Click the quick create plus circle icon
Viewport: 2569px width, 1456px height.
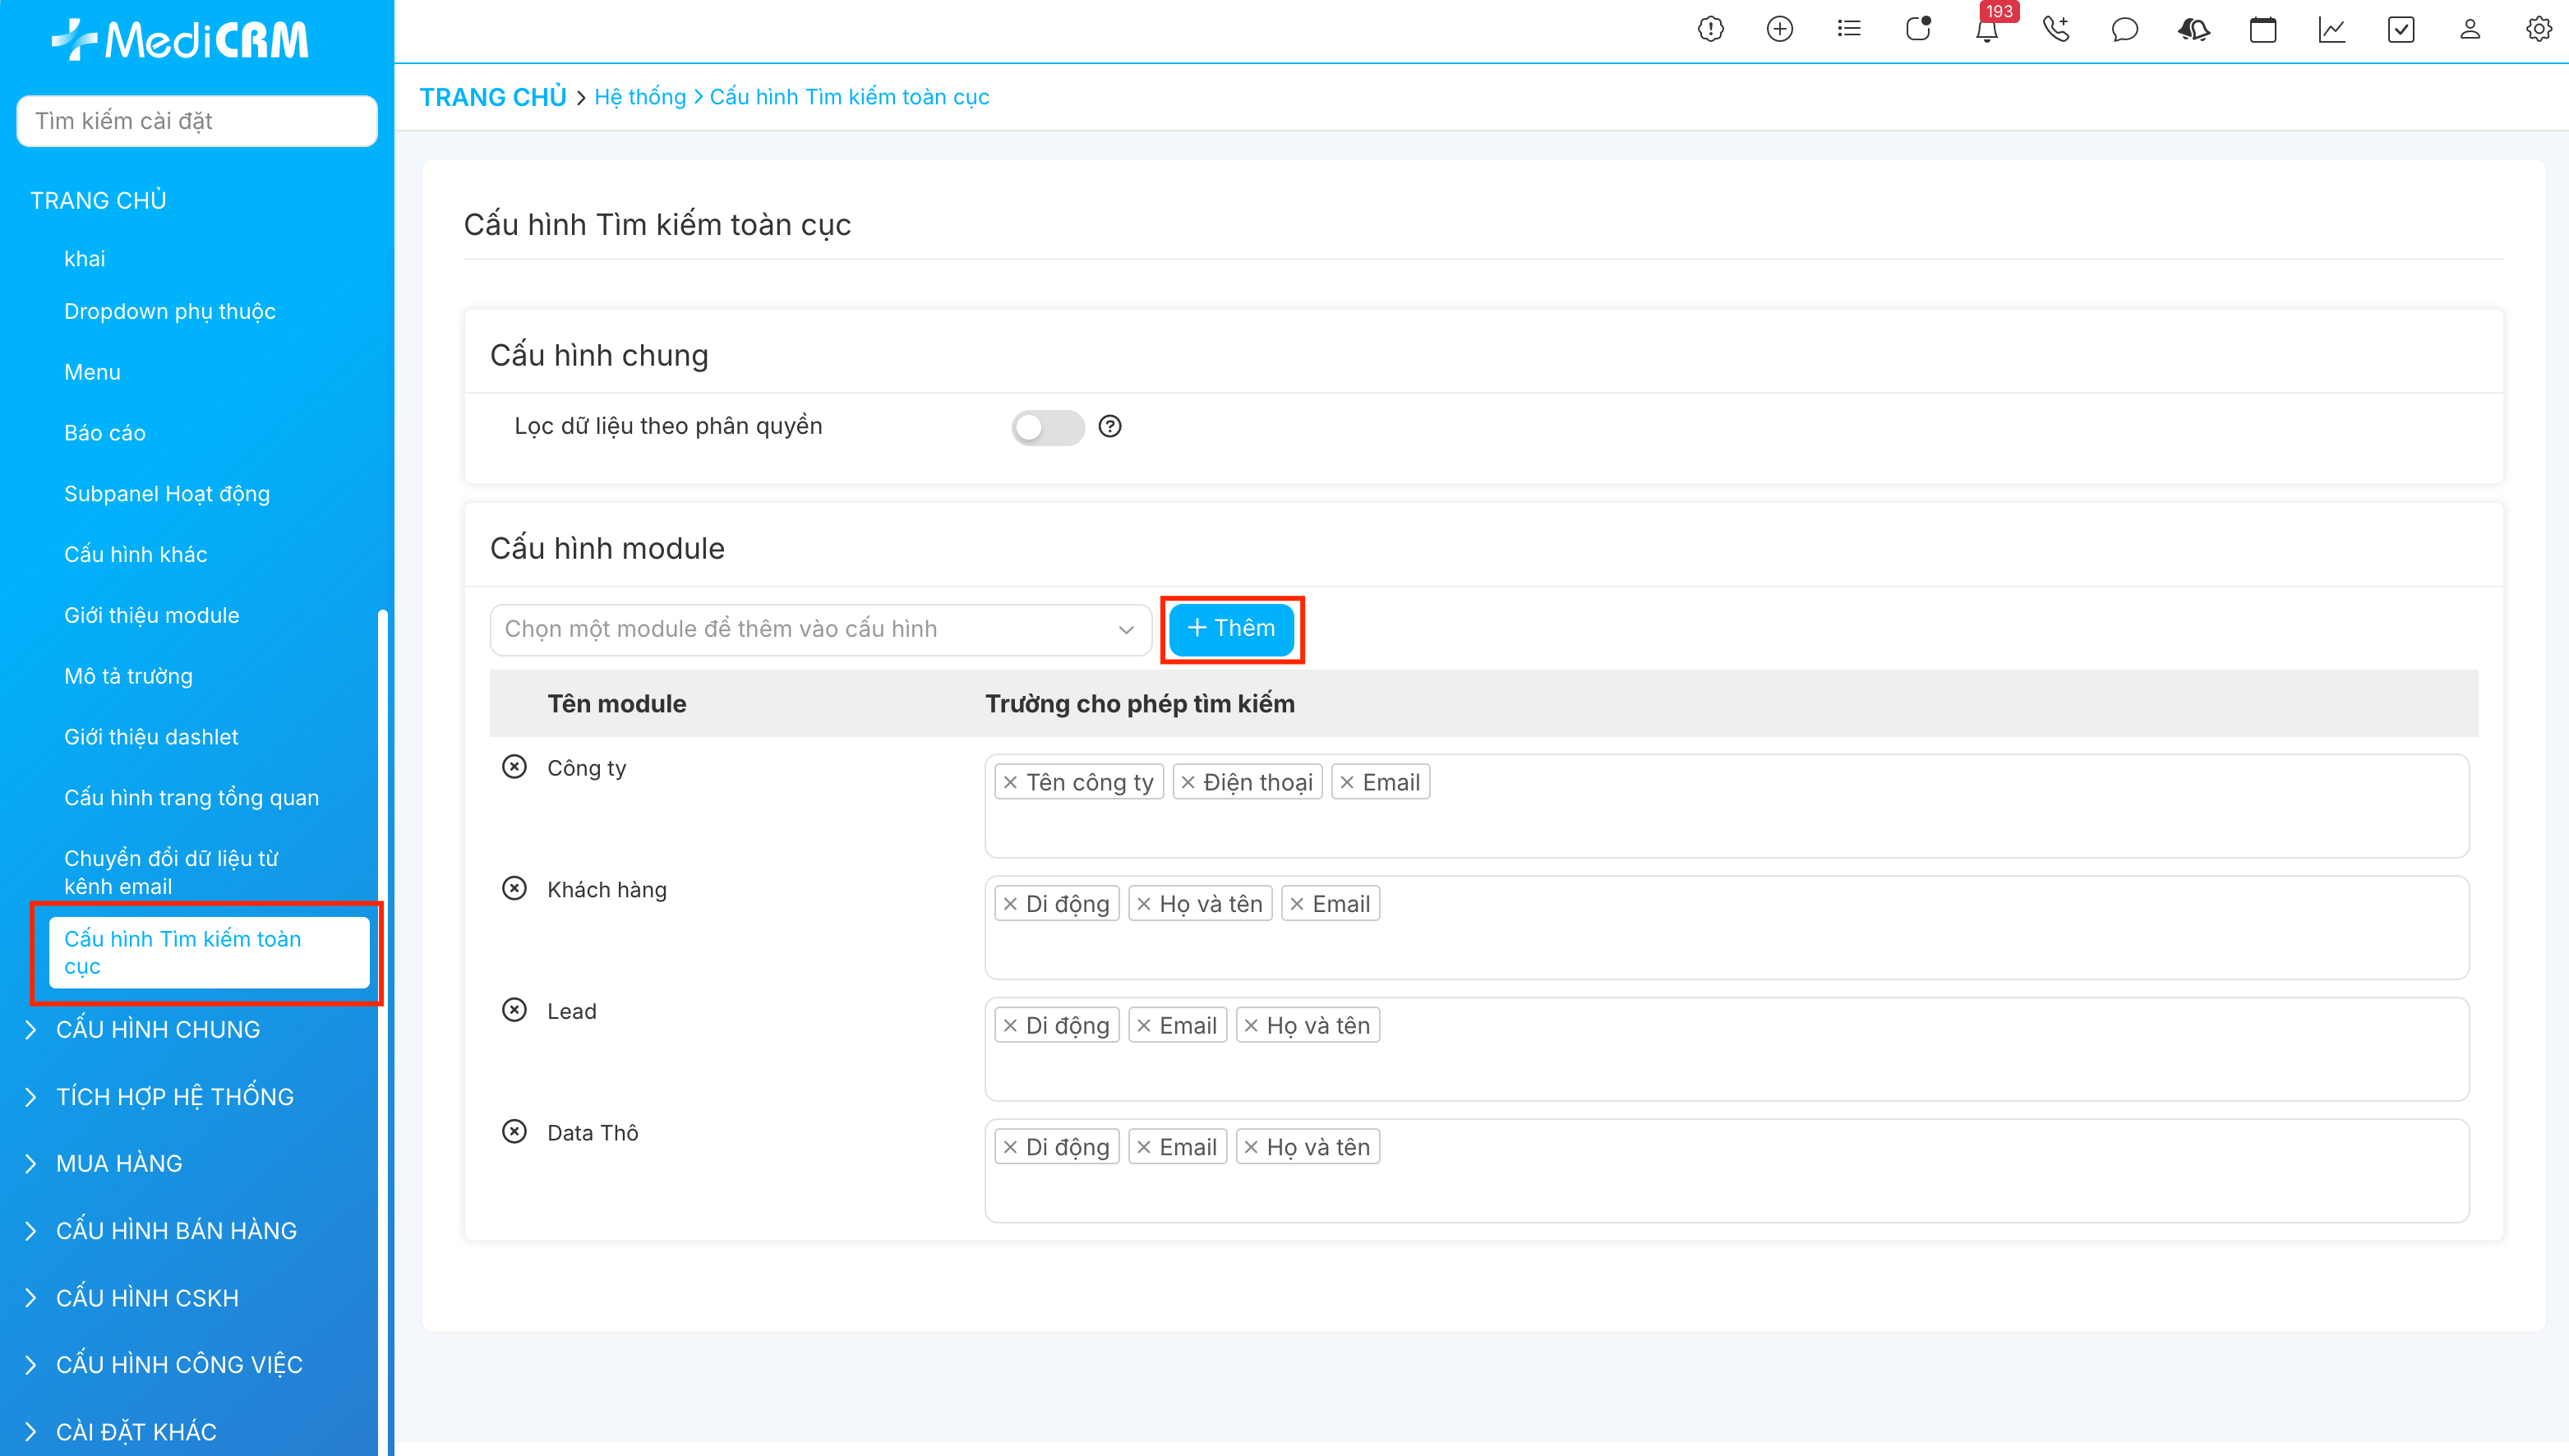tap(1779, 30)
